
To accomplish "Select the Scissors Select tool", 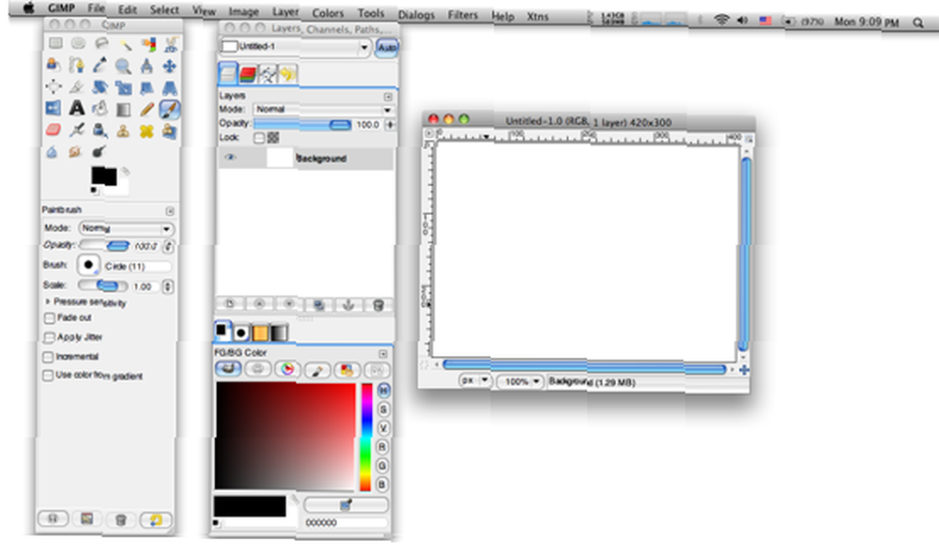I will (171, 44).
